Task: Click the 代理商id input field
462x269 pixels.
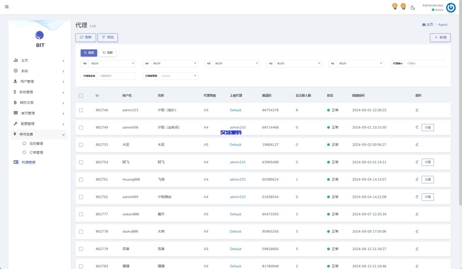Action: click(424, 64)
